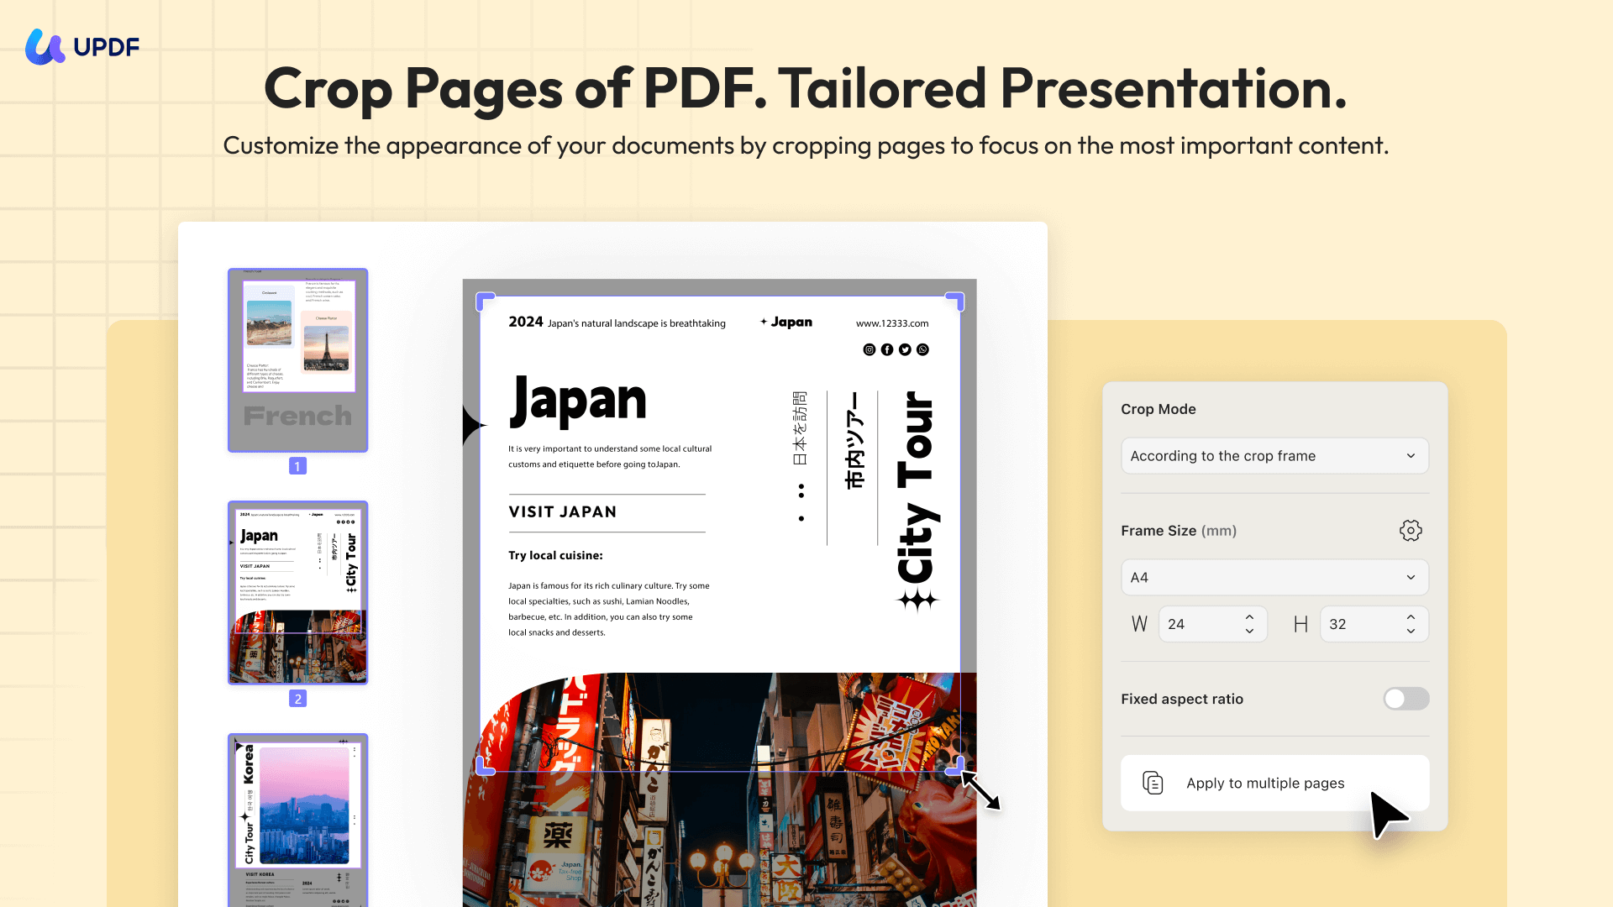This screenshot has height=907, width=1613.
Task: Decrease the height value with down arrow
Action: (1411, 631)
